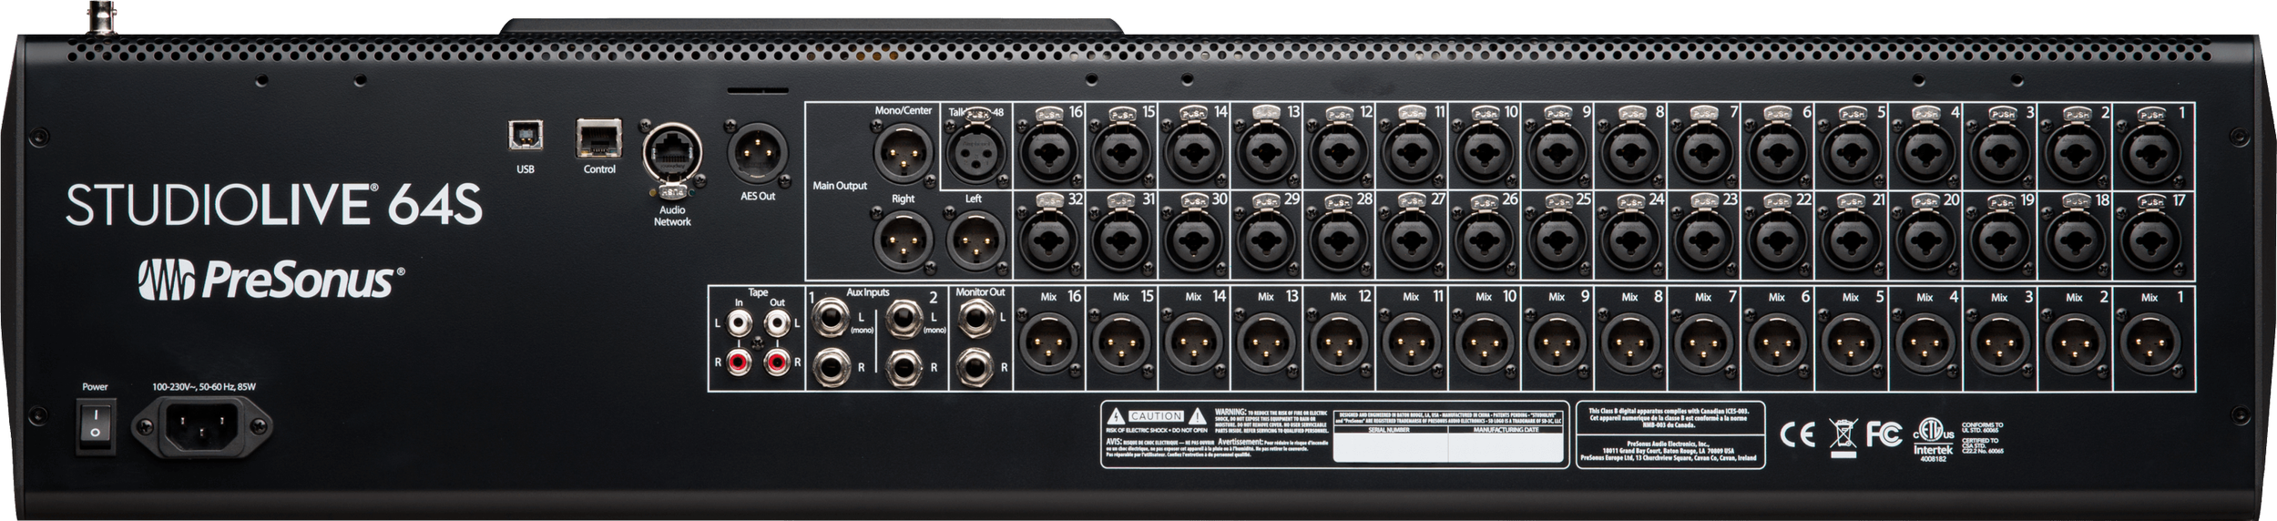2277x521 pixels.
Task: Click the Intertek ETL certification mark
Action: pos(1933,440)
